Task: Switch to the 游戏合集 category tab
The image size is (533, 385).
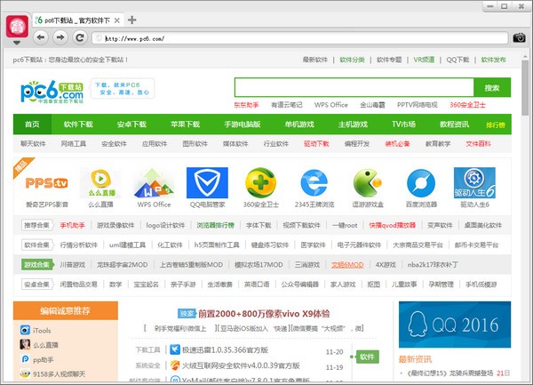Action: (x=37, y=264)
